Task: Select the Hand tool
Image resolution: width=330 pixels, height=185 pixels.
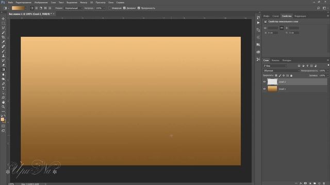Action: click(x=3, y=102)
